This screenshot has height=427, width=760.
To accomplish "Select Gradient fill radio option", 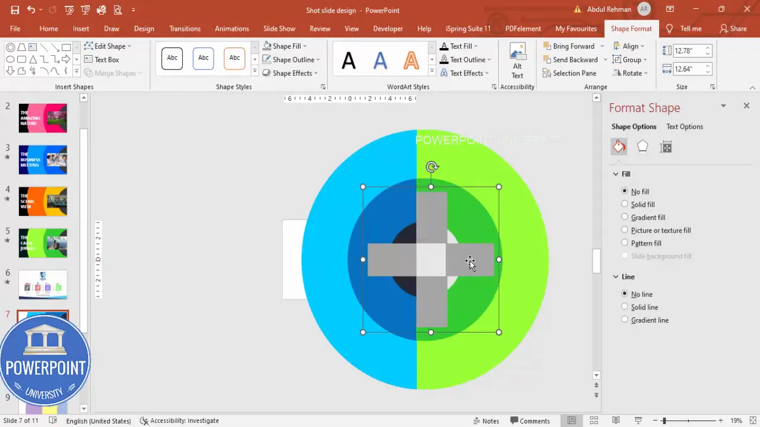I will click(625, 217).
